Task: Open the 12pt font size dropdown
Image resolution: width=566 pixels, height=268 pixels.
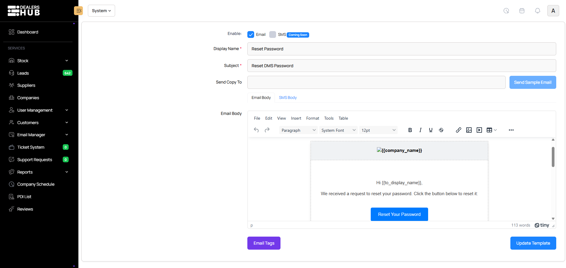Action: (x=378, y=130)
